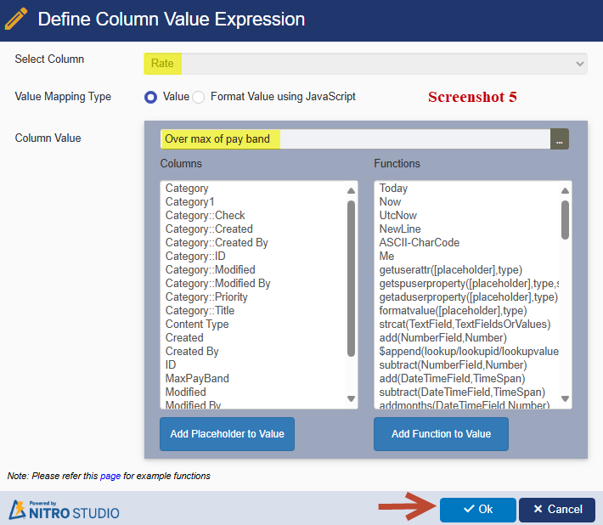The height and width of the screenshot is (525, 603).
Task: Select Category::Priority column
Action: pos(206,297)
